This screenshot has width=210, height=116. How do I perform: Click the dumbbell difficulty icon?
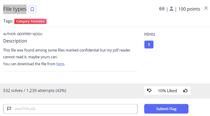[162, 9]
